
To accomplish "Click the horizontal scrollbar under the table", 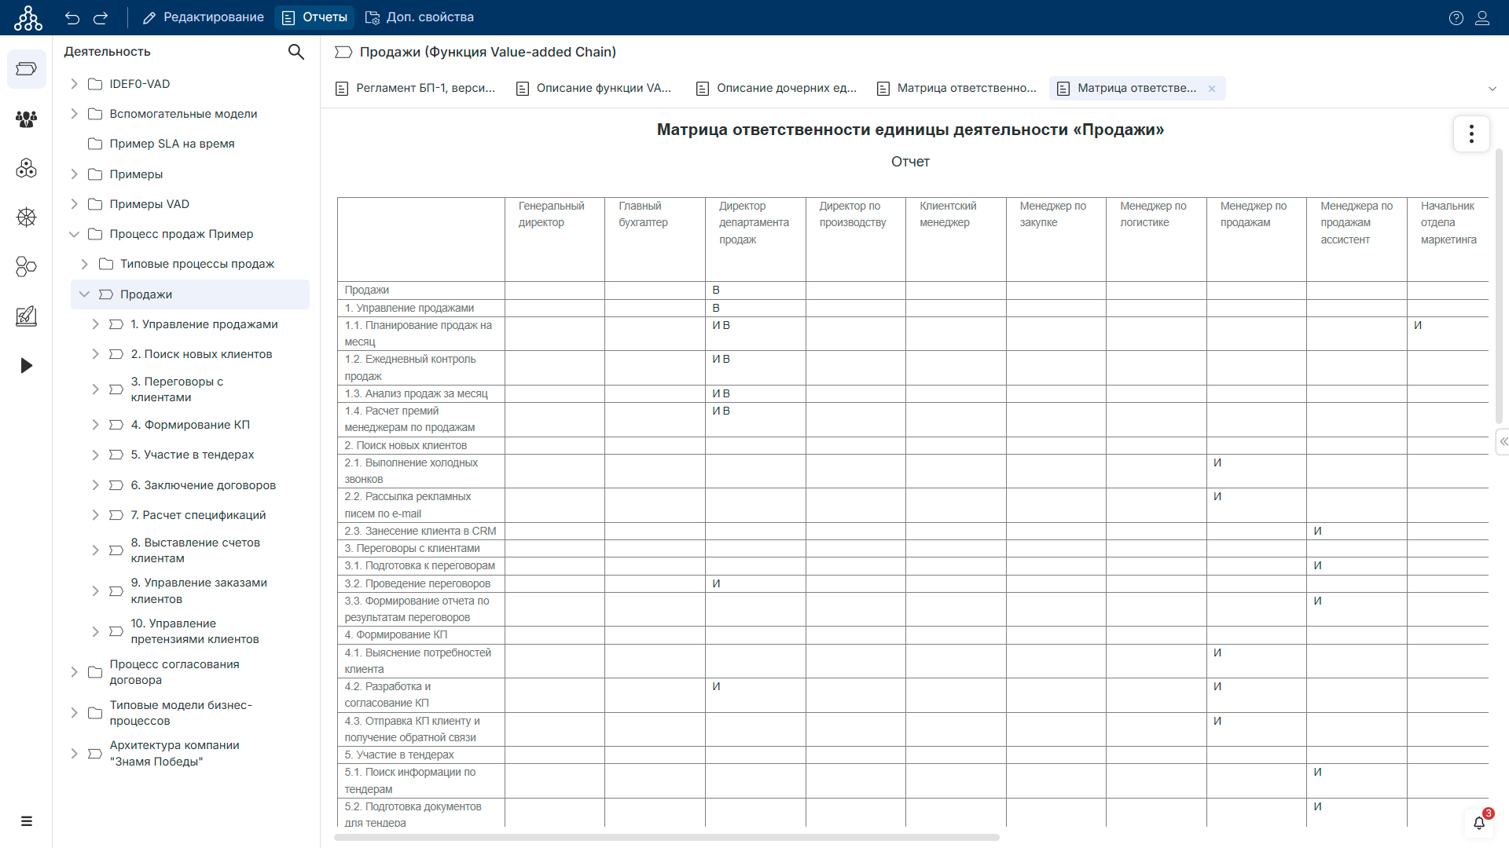I will point(666,837).
